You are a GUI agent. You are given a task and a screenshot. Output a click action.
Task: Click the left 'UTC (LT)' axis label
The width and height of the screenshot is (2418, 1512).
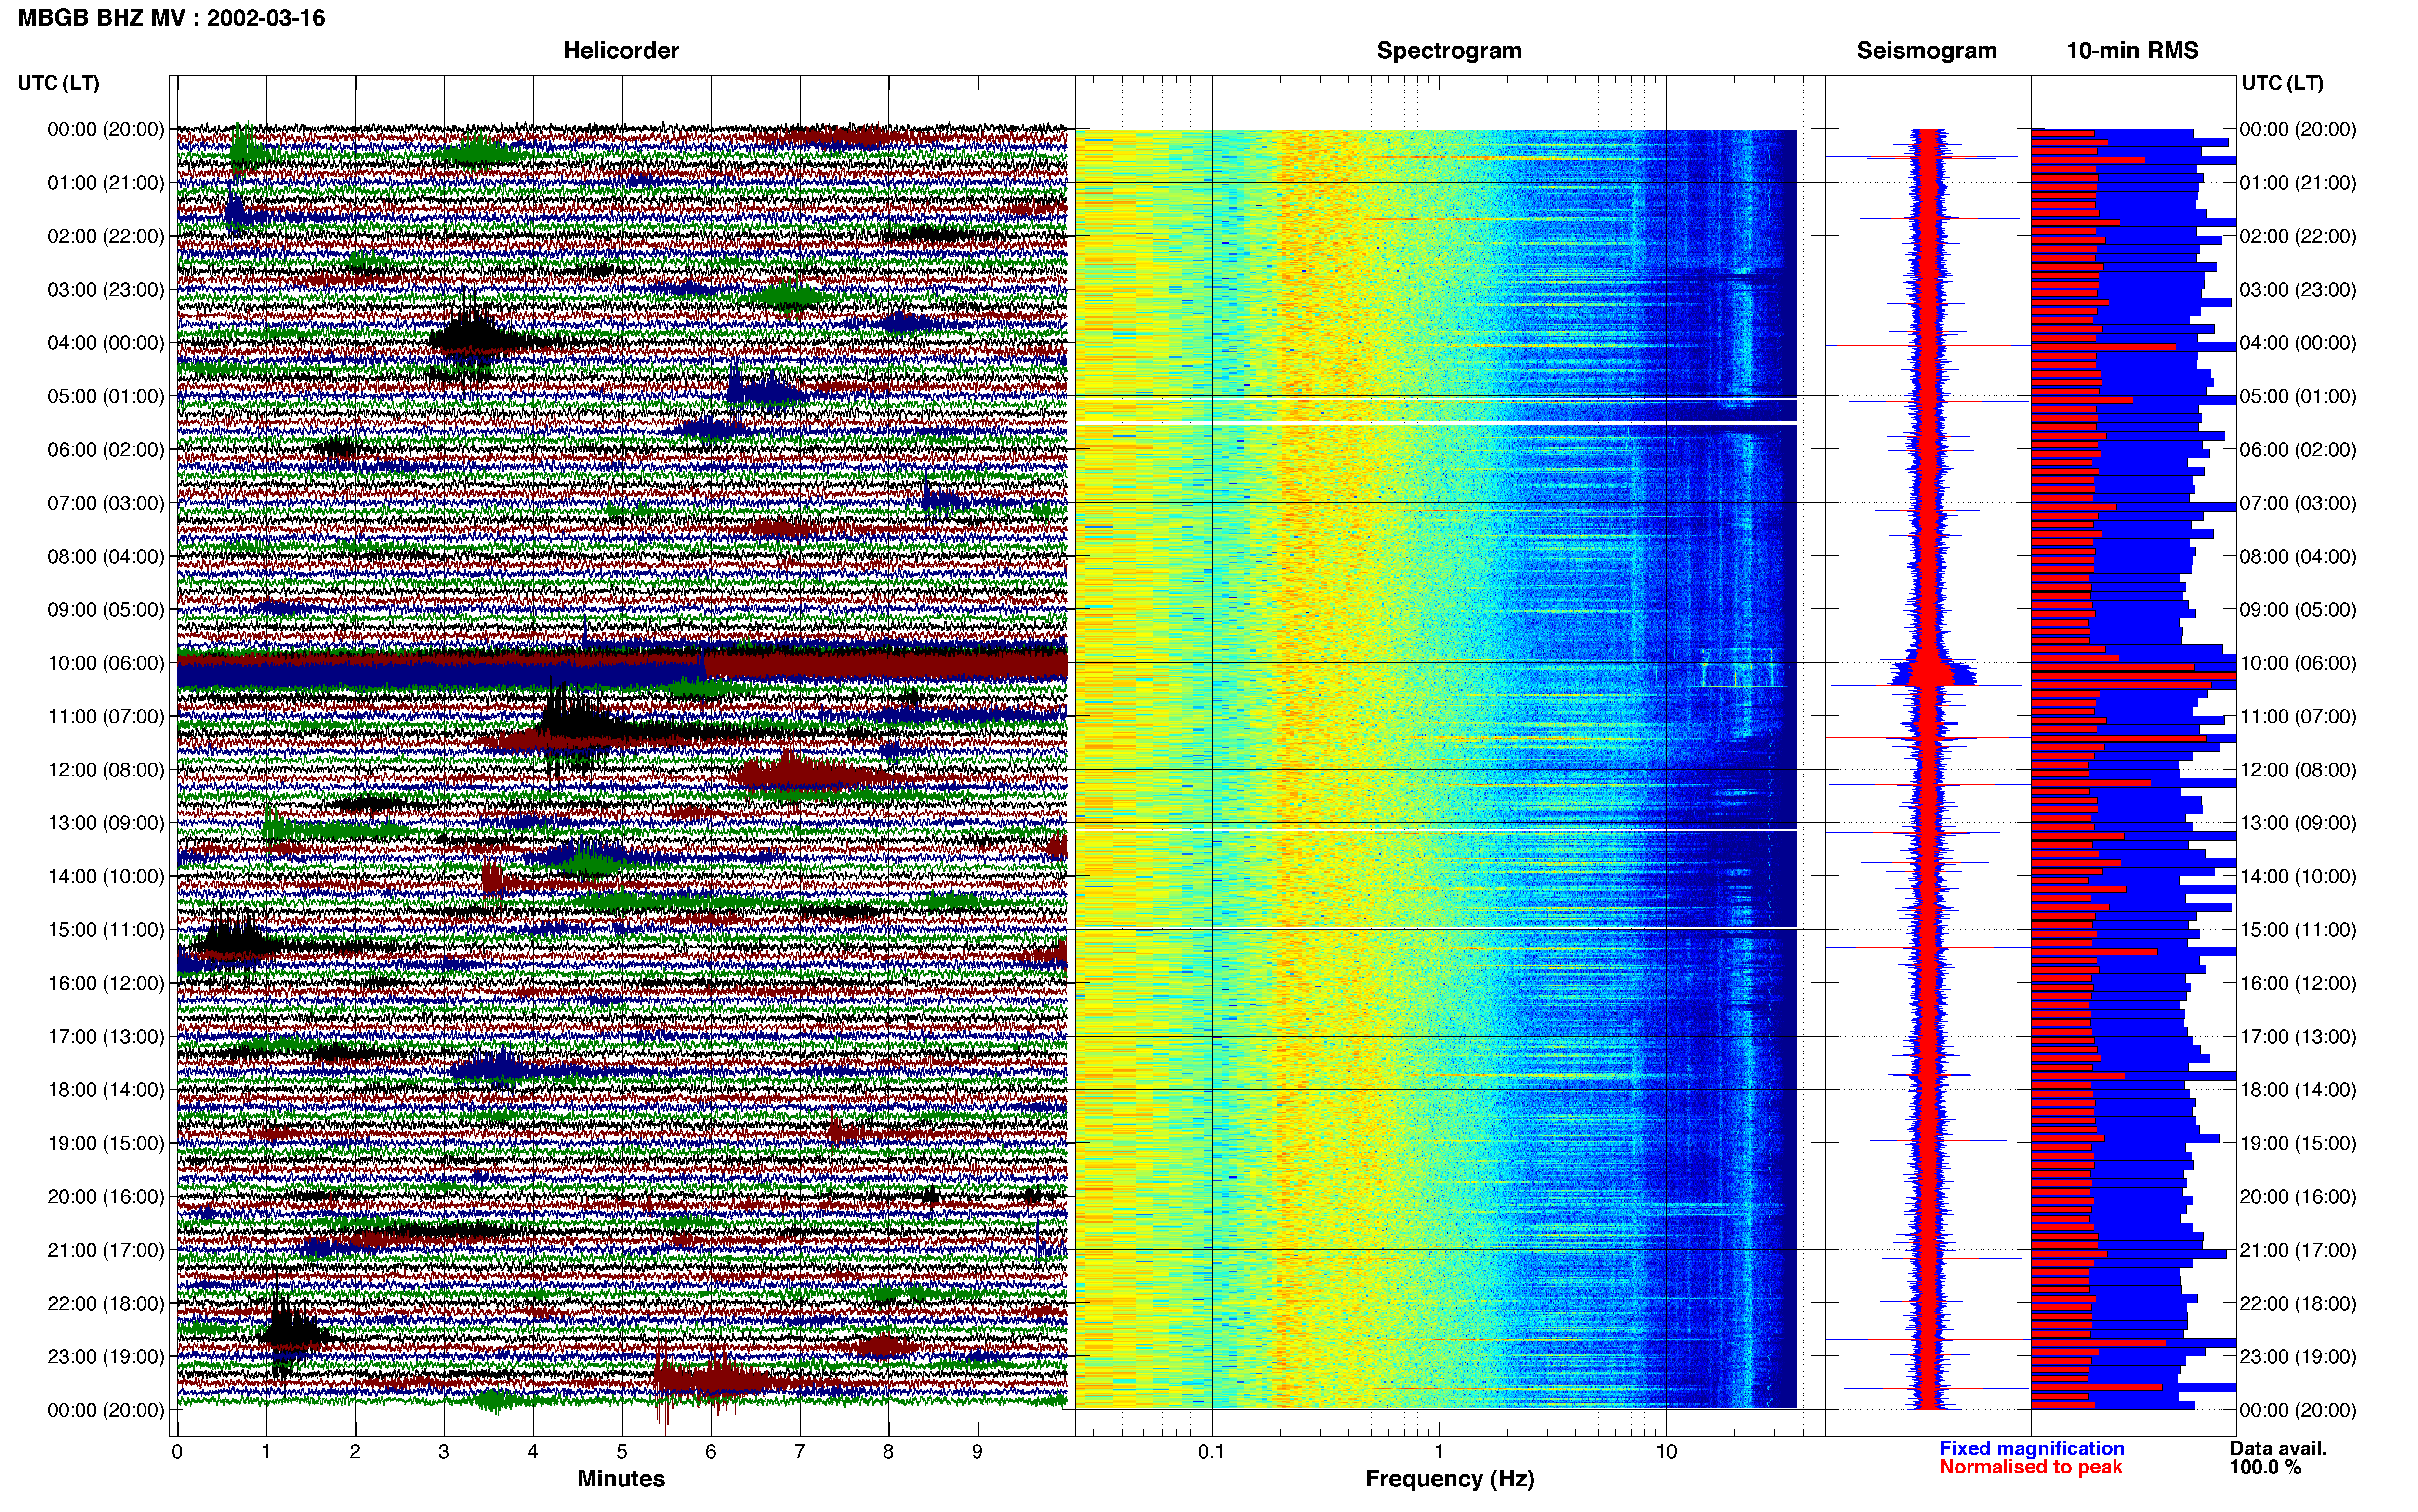pyautogui.click(x=58, y=83)
